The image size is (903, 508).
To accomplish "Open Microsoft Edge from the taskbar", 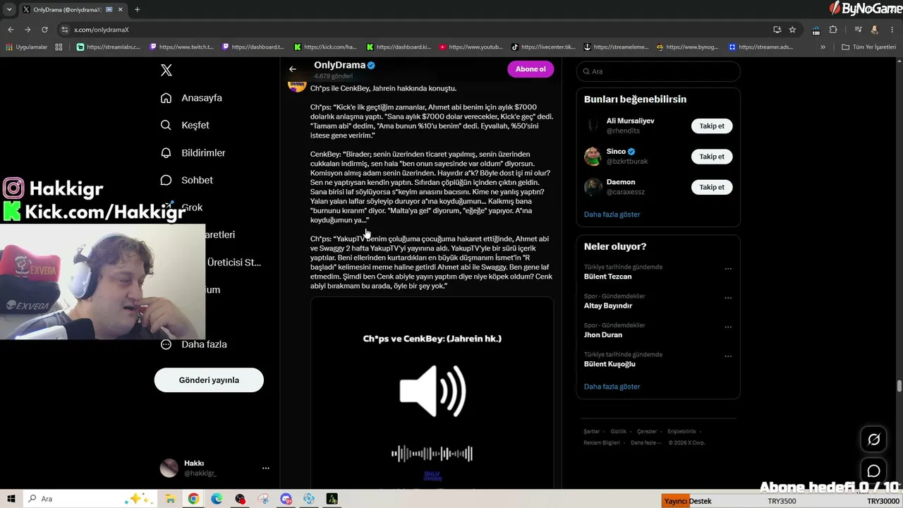I will tap(217, 499).
